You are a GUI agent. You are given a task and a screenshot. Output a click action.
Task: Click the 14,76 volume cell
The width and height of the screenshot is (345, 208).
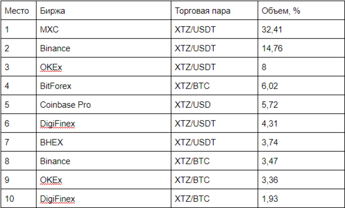(271, 49)
